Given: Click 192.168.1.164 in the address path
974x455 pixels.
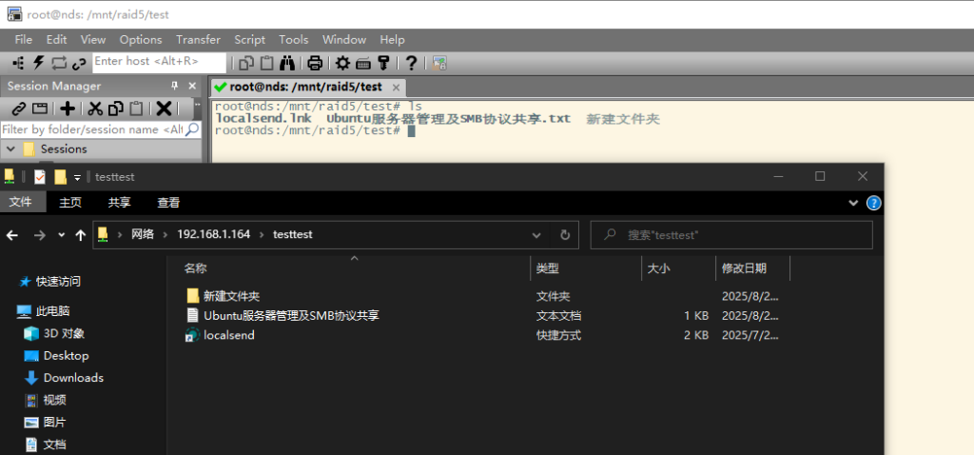Looking at the screenshot, I should pyautogui.click(x=213, y=234).
